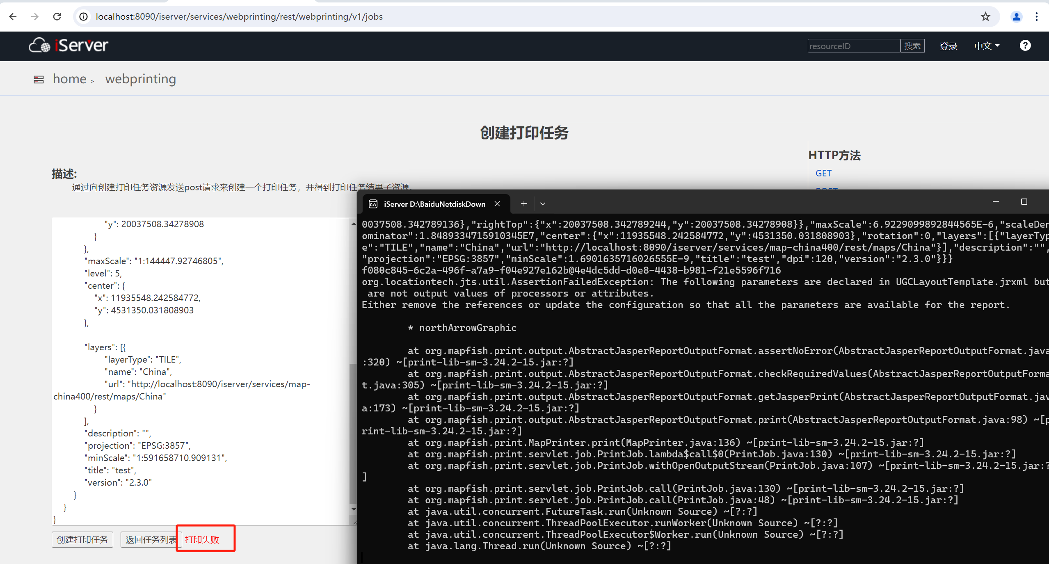Open a new terminal tab with plus
This screenshot has width=1049, height=564.
523,203
